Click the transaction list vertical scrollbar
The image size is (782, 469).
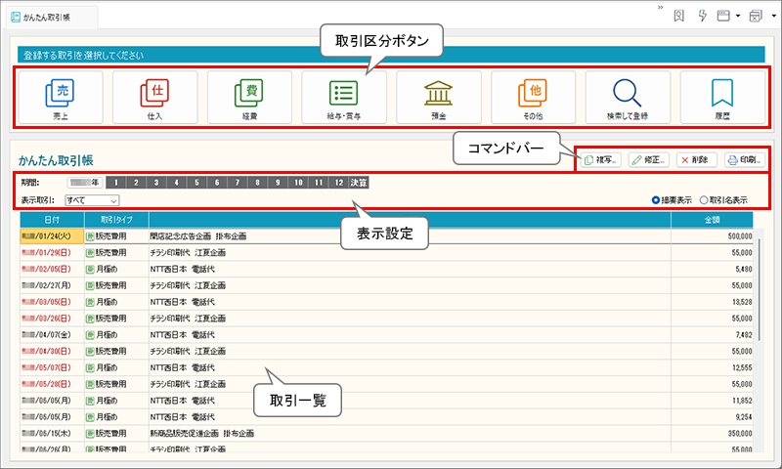760,293
